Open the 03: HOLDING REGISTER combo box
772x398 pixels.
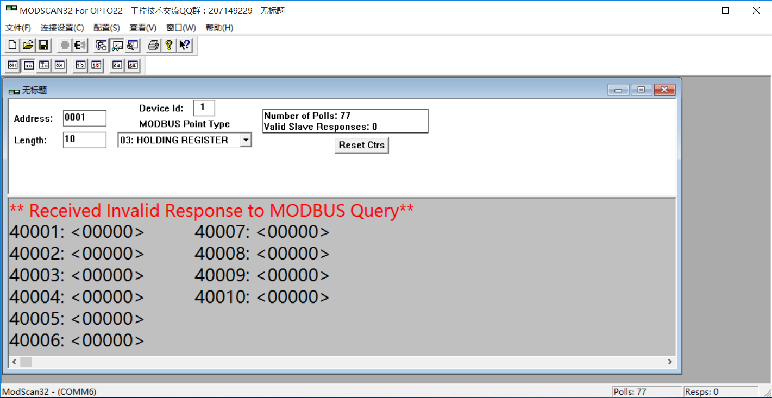coord(179,140)
